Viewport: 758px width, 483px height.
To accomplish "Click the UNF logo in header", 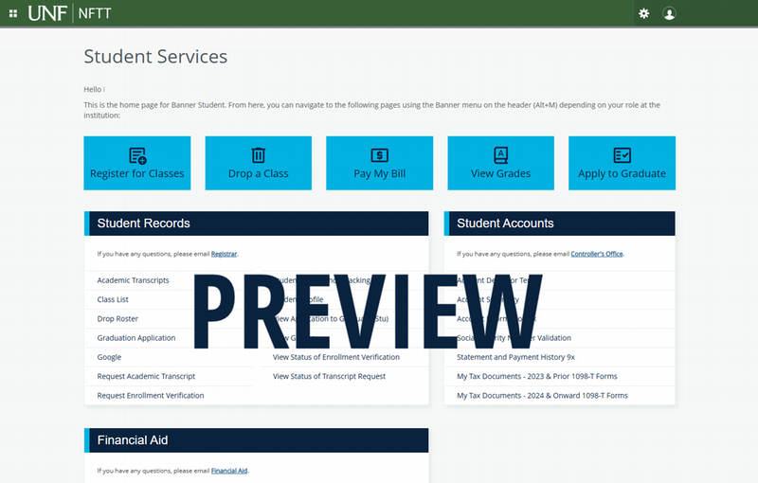I will [x=45, y=13].
